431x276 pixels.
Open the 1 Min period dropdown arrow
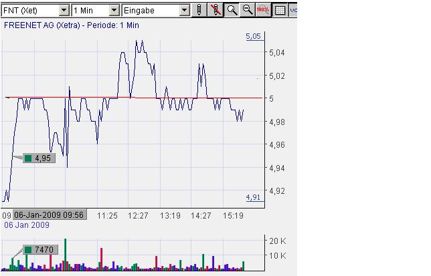114,11
